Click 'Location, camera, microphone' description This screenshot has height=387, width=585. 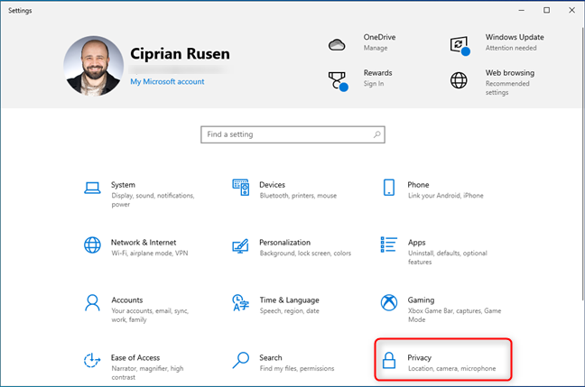[x=451, y=368]
